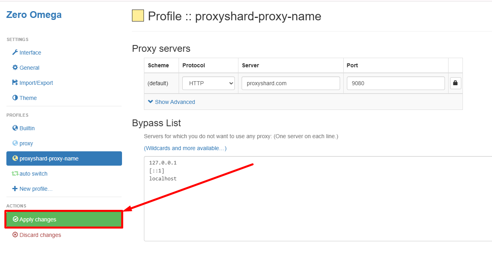Click the auto switch arrows icon
Viewport: 492px width, 264px height.
(15, 174)
